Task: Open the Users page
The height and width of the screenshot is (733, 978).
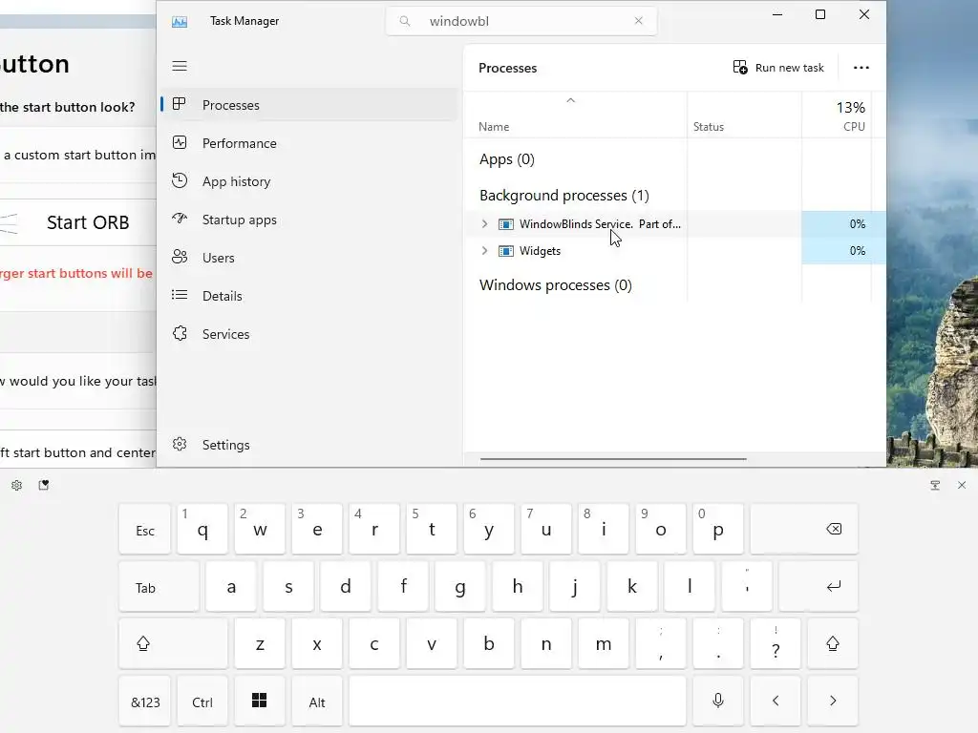Action: click(x=309, y=258)
